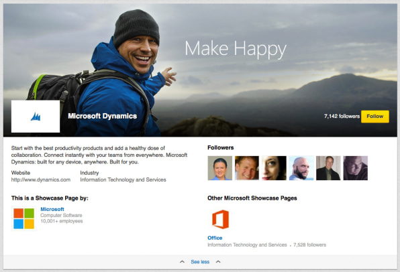Select sixth follower photo, purple-tinted portrait
The image size is (400, 272).
(356, 168)
